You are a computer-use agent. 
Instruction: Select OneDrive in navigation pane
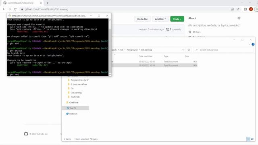pos(72,102)
